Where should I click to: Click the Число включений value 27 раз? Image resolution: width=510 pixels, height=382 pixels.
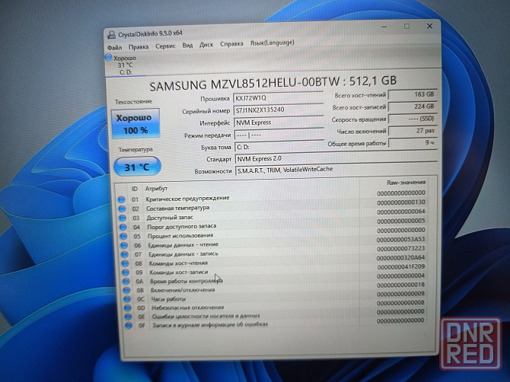point(413,131)
